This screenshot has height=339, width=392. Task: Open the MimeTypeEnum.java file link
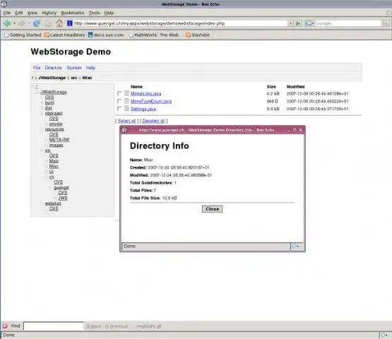(151, 101)
